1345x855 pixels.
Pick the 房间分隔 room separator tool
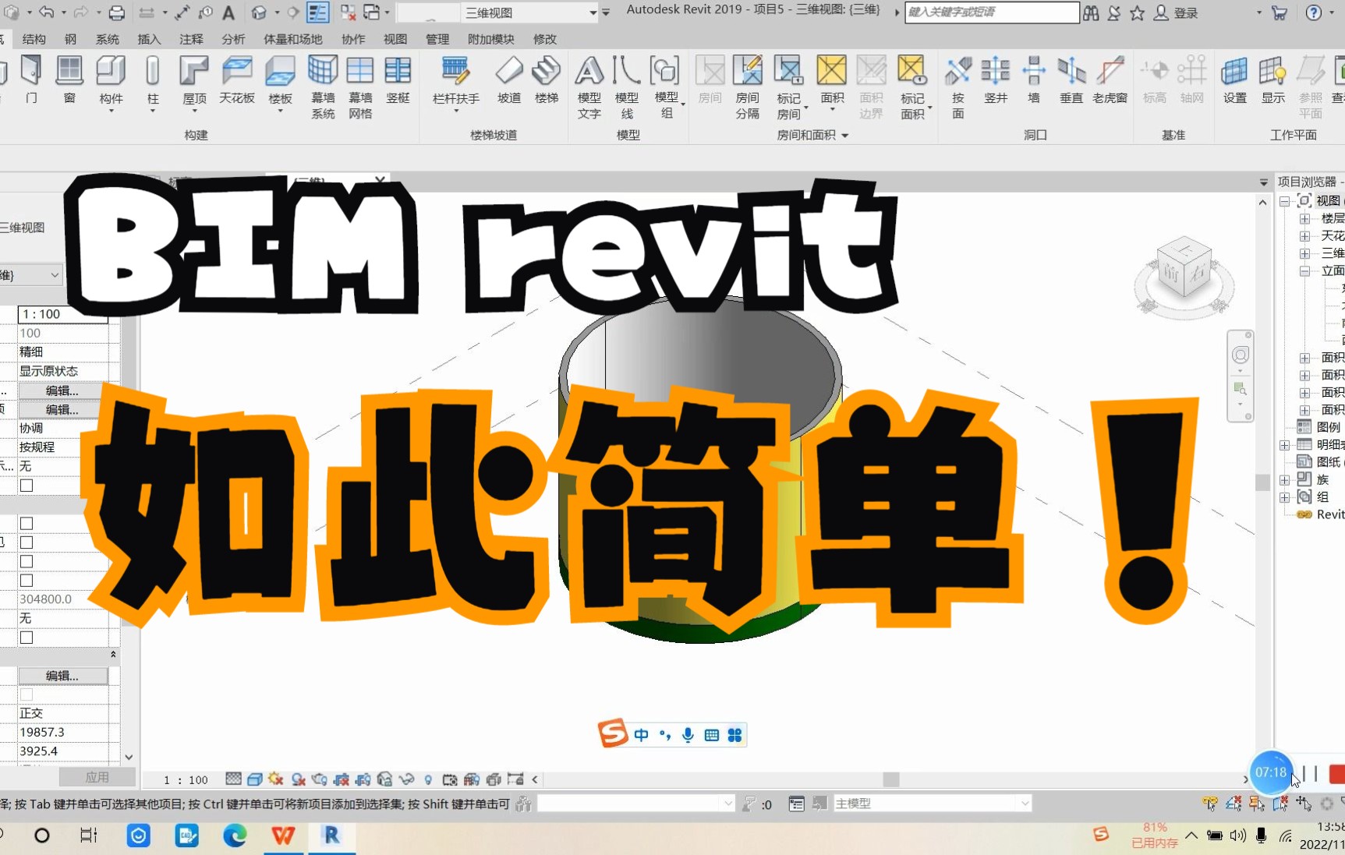(747, 87)
